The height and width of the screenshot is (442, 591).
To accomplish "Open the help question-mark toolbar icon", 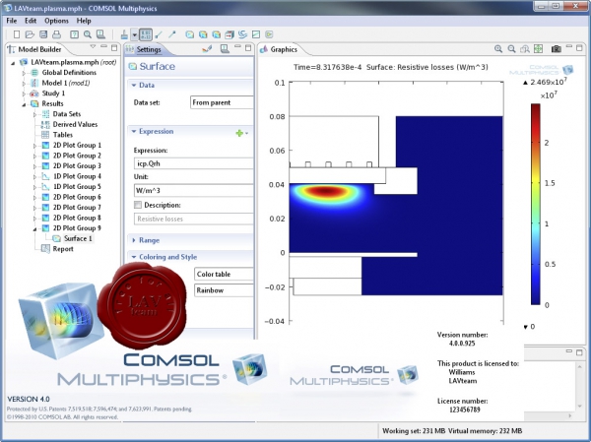I will coord(74,34).
